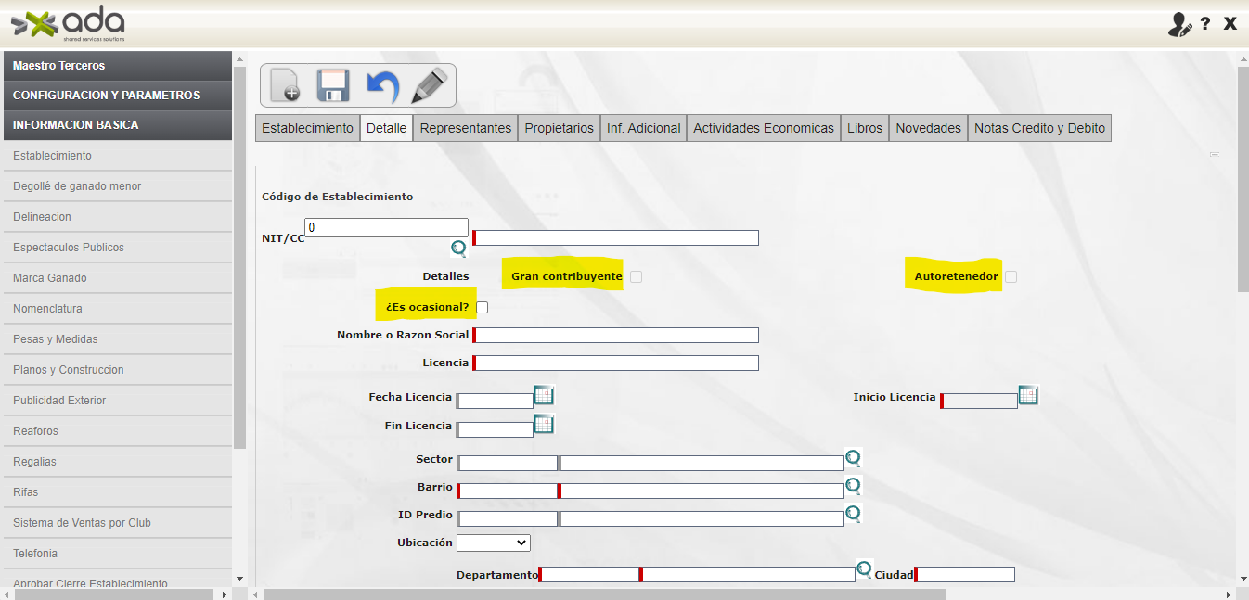Click the Nombre o Razon Social field

coord(616,336)
